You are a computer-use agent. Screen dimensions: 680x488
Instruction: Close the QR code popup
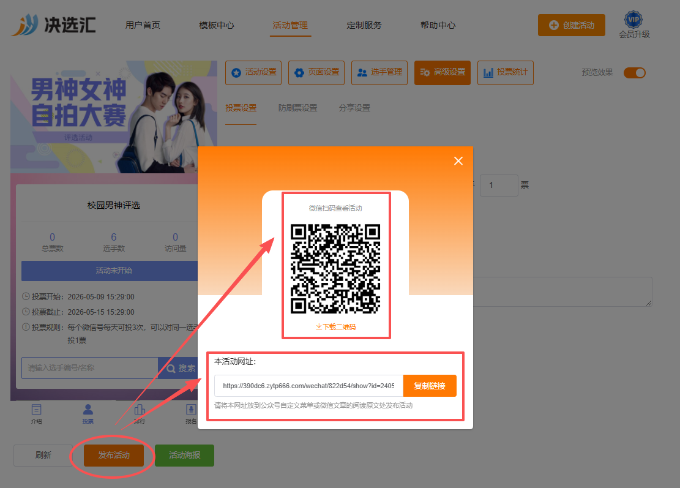click(458, 161)
